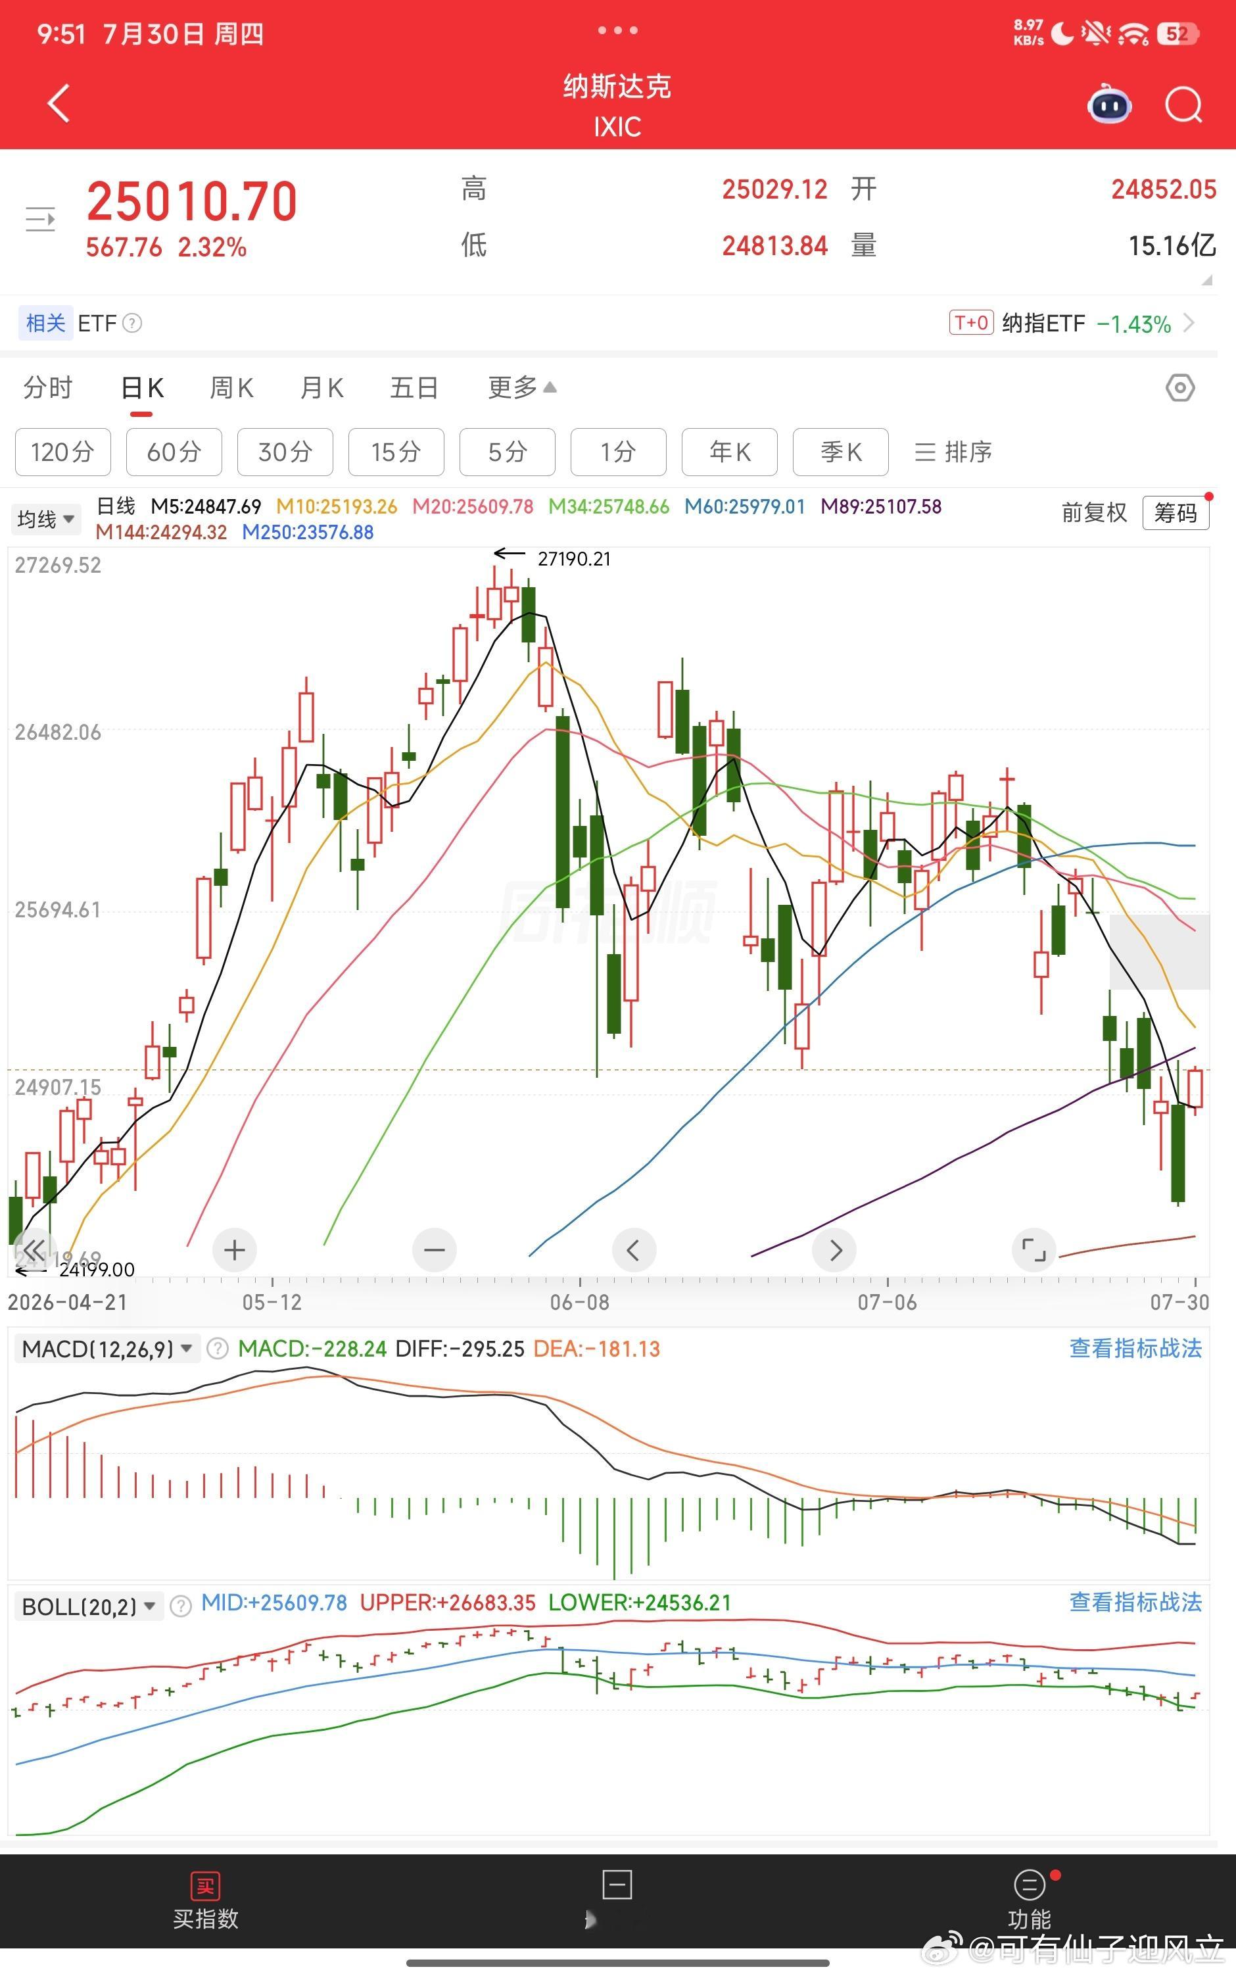This screenshot has height=1978, width=1236.
Task: Switch to the 周K tab
Action: [x=231, y=387]
